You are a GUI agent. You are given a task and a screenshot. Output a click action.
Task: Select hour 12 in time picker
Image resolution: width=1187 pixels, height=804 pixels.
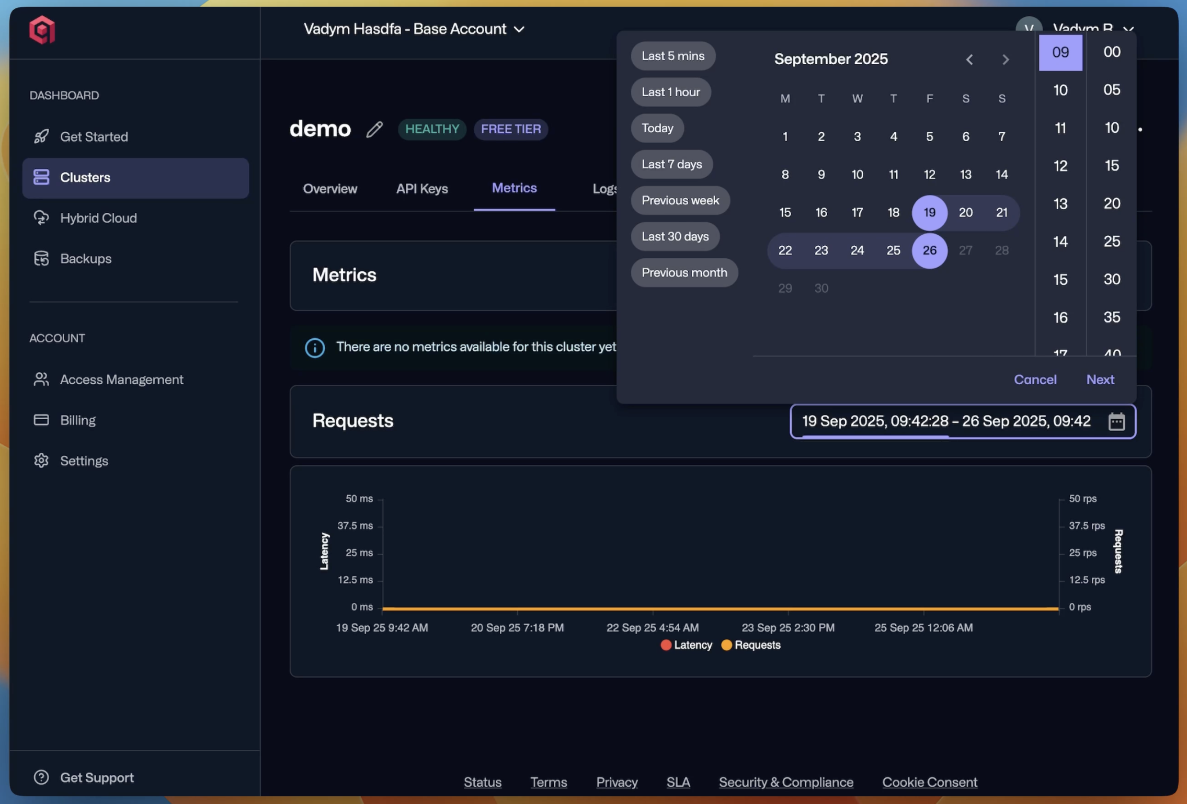point(1060,166)
